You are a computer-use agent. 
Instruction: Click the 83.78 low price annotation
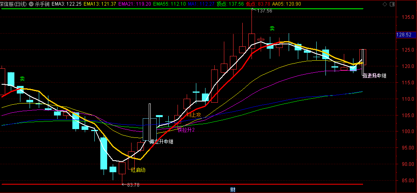point(133,185)
